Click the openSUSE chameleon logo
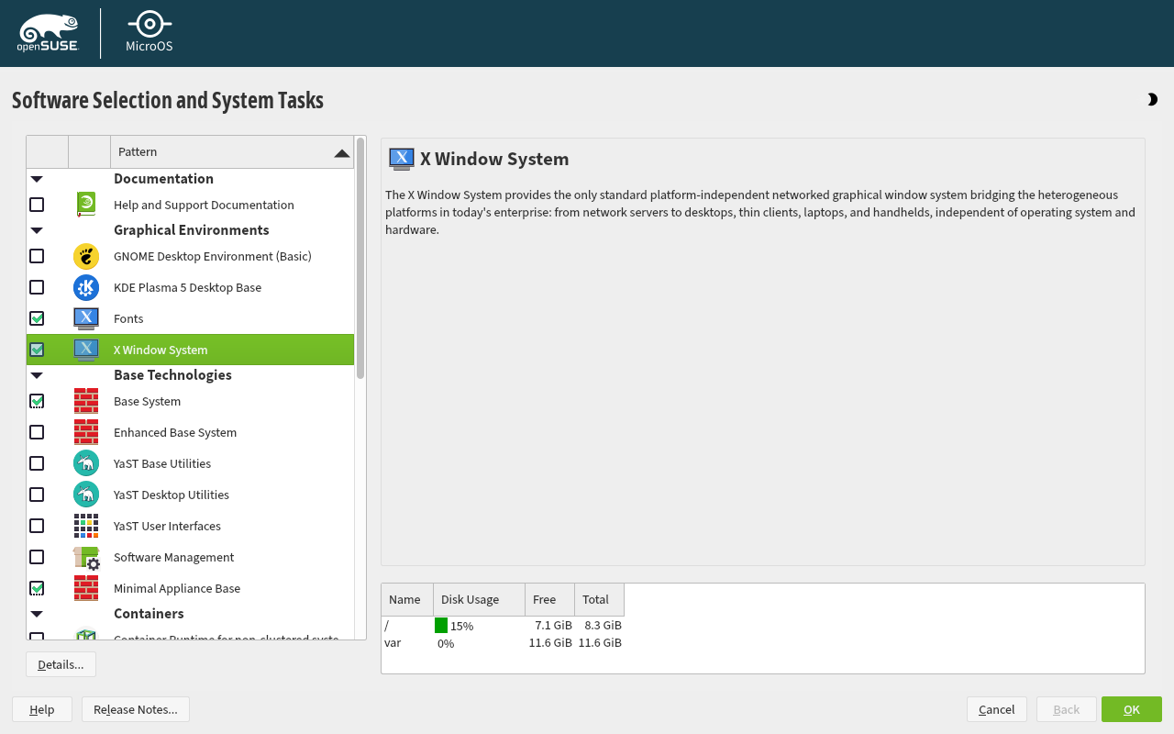 click(49, 33)
